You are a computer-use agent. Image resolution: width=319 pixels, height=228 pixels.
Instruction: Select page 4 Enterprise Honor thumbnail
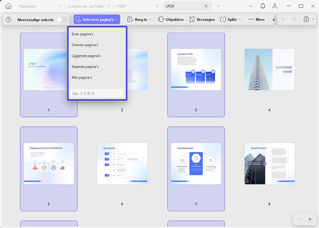pos(270,69)
